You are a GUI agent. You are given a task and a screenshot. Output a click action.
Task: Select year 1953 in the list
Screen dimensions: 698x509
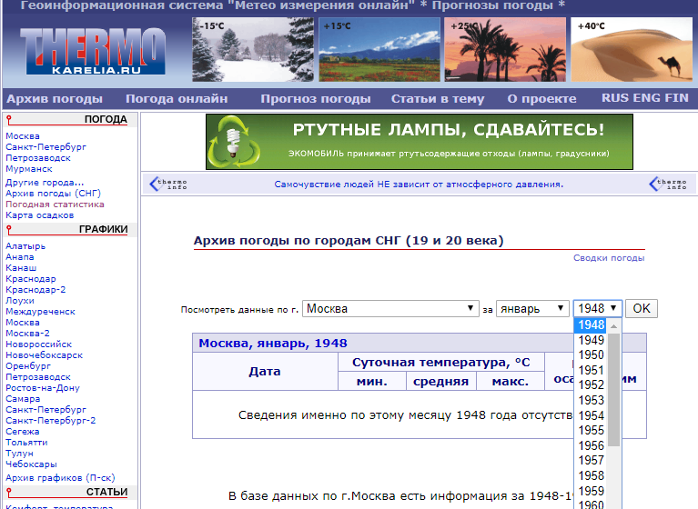pos(591,400)
